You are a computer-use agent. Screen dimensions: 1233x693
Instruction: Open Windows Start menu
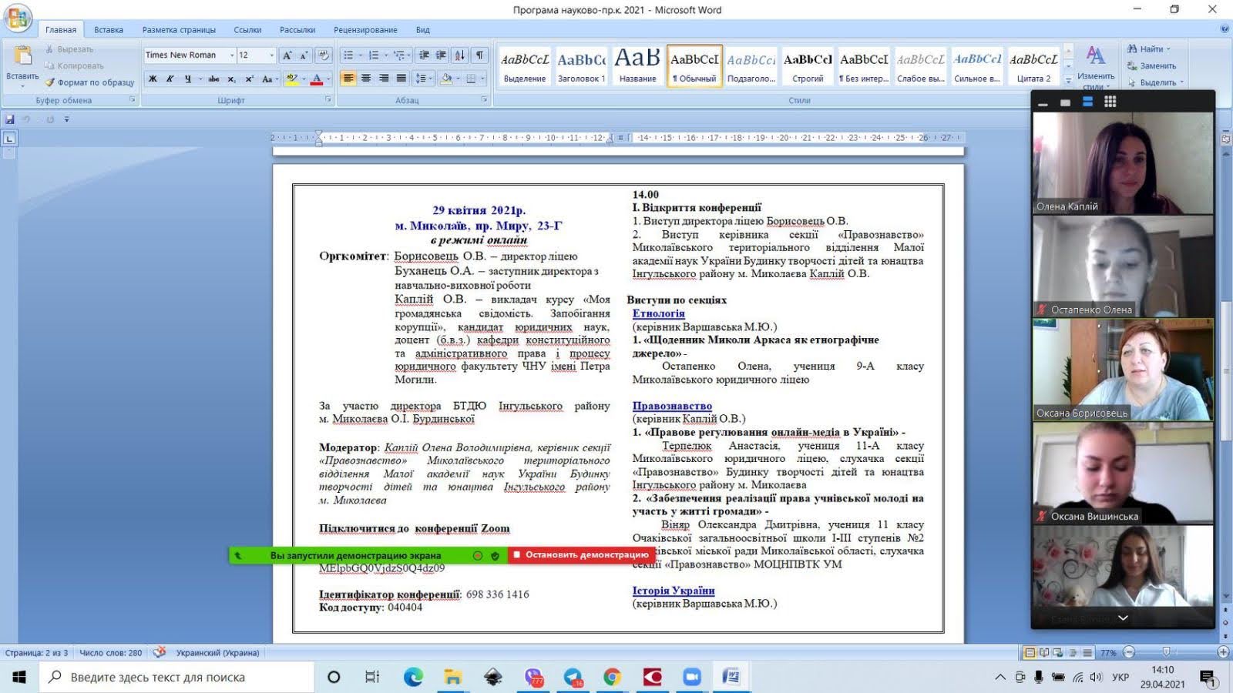tap(19, 677)
